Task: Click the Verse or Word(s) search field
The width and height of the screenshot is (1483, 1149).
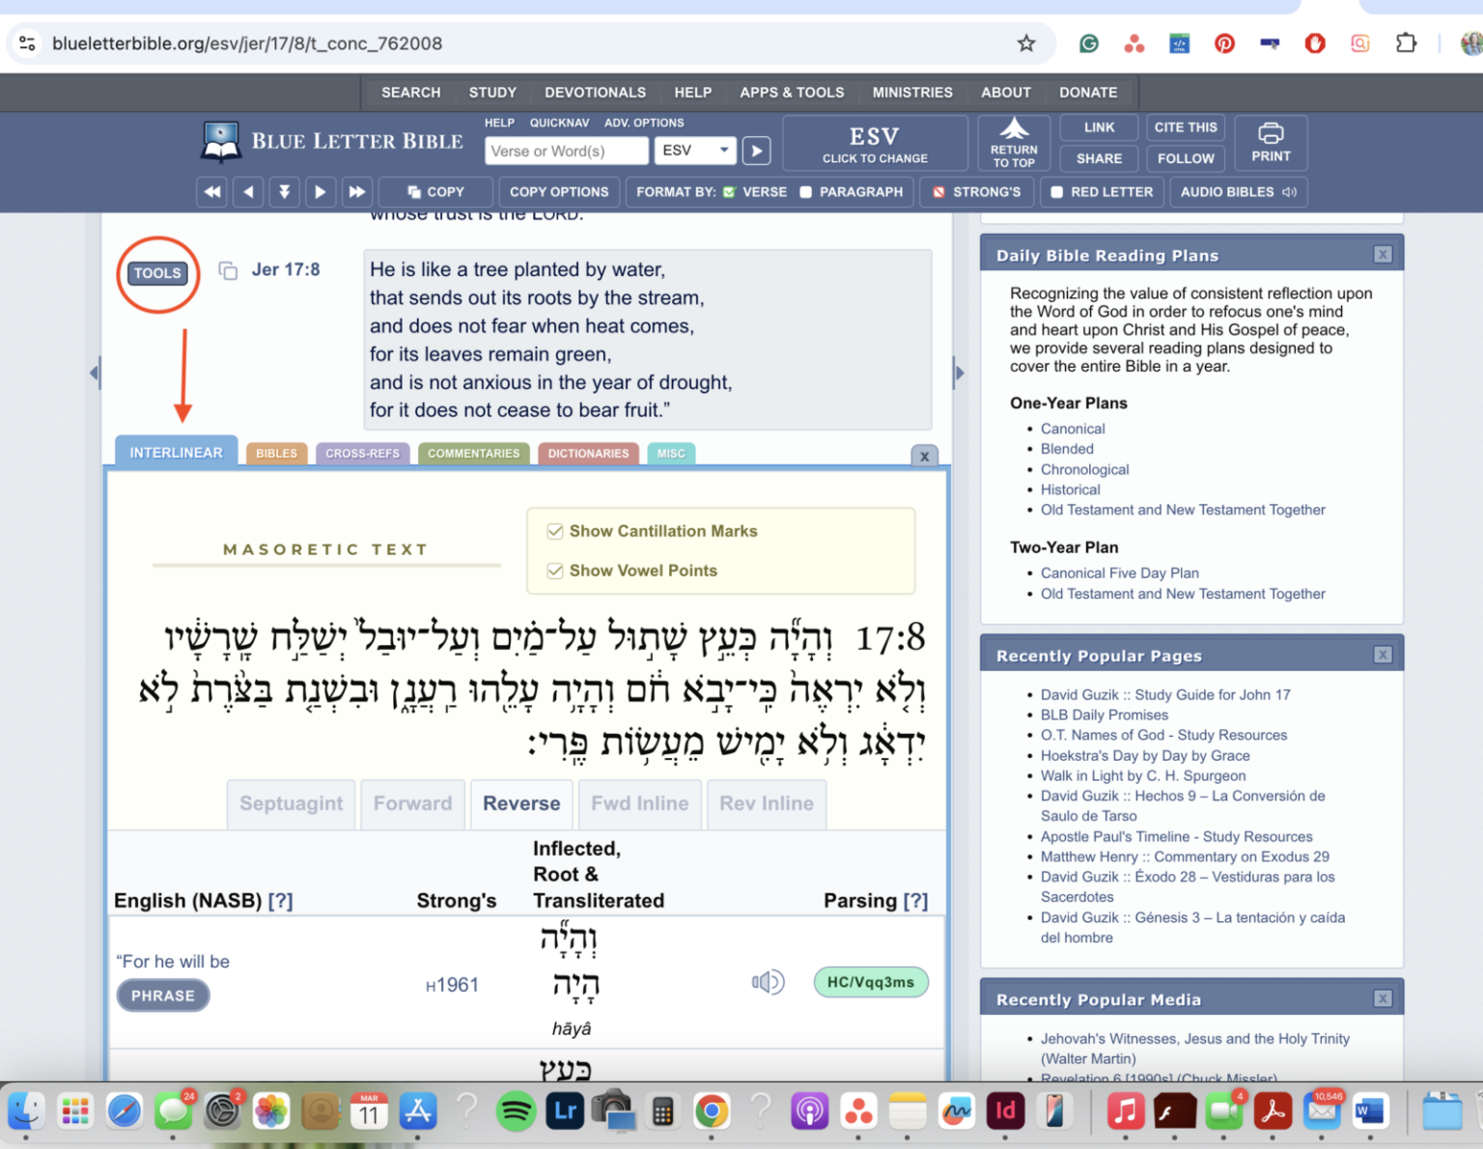Action: tap(567, 151)
